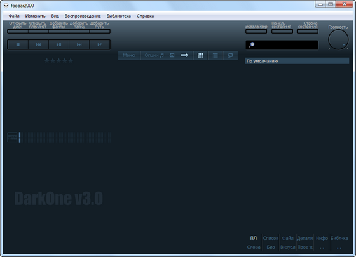Click the foobar2000 alien icon in title bar

(x=6, y=6)
